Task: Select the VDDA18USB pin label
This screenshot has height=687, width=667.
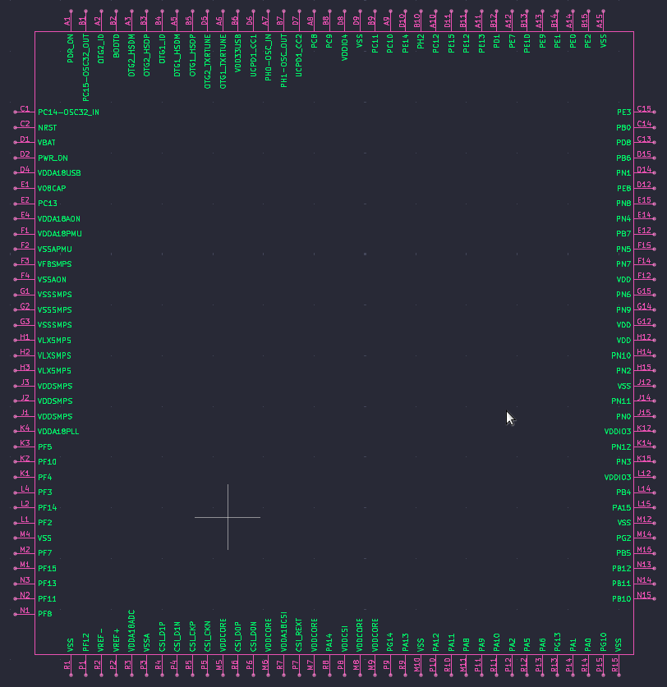Action: tap(59, 173)
